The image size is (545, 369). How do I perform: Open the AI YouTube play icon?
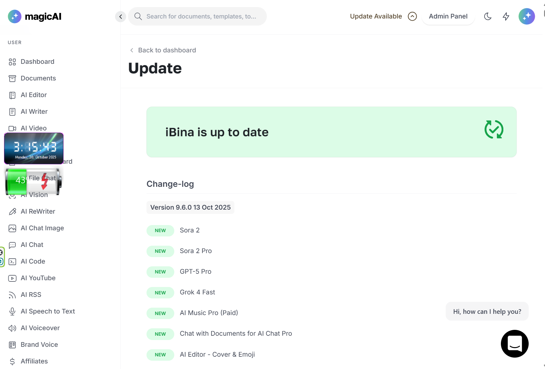[12, 278]
